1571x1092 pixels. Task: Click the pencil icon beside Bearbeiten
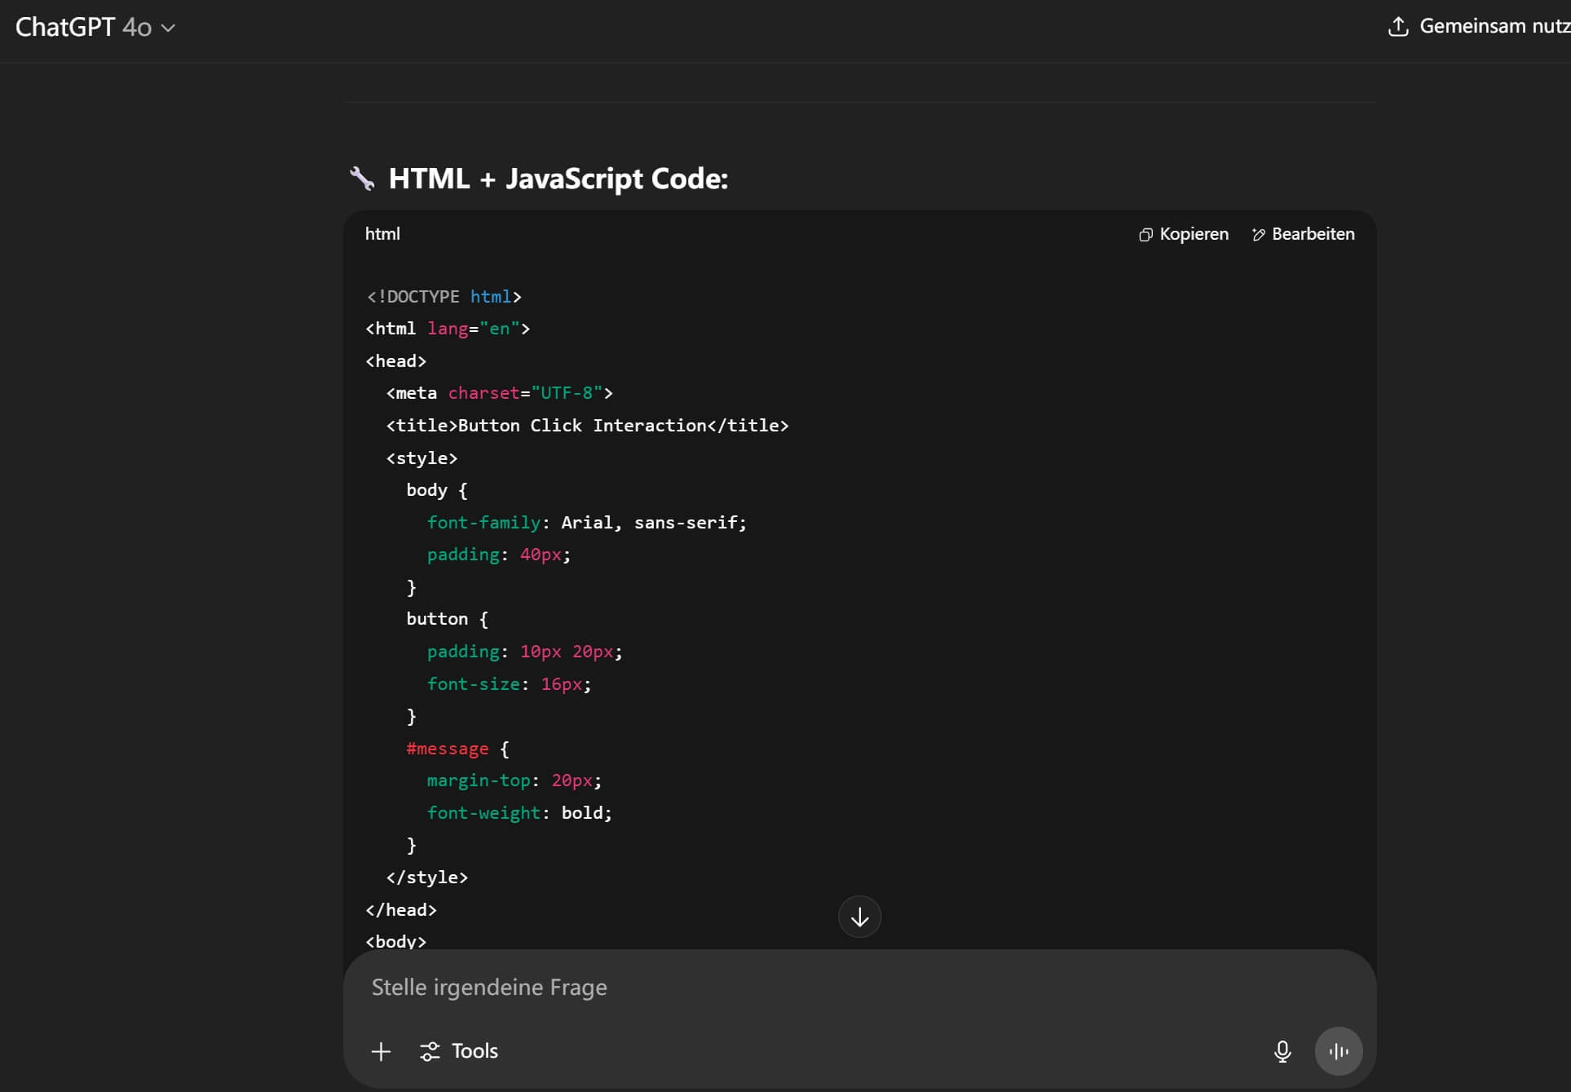point(1259,235)
